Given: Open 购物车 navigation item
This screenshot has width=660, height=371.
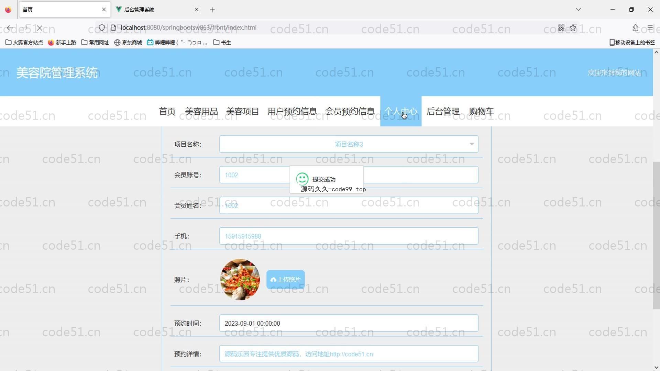Looking at the screenshot, I should 482,111.
